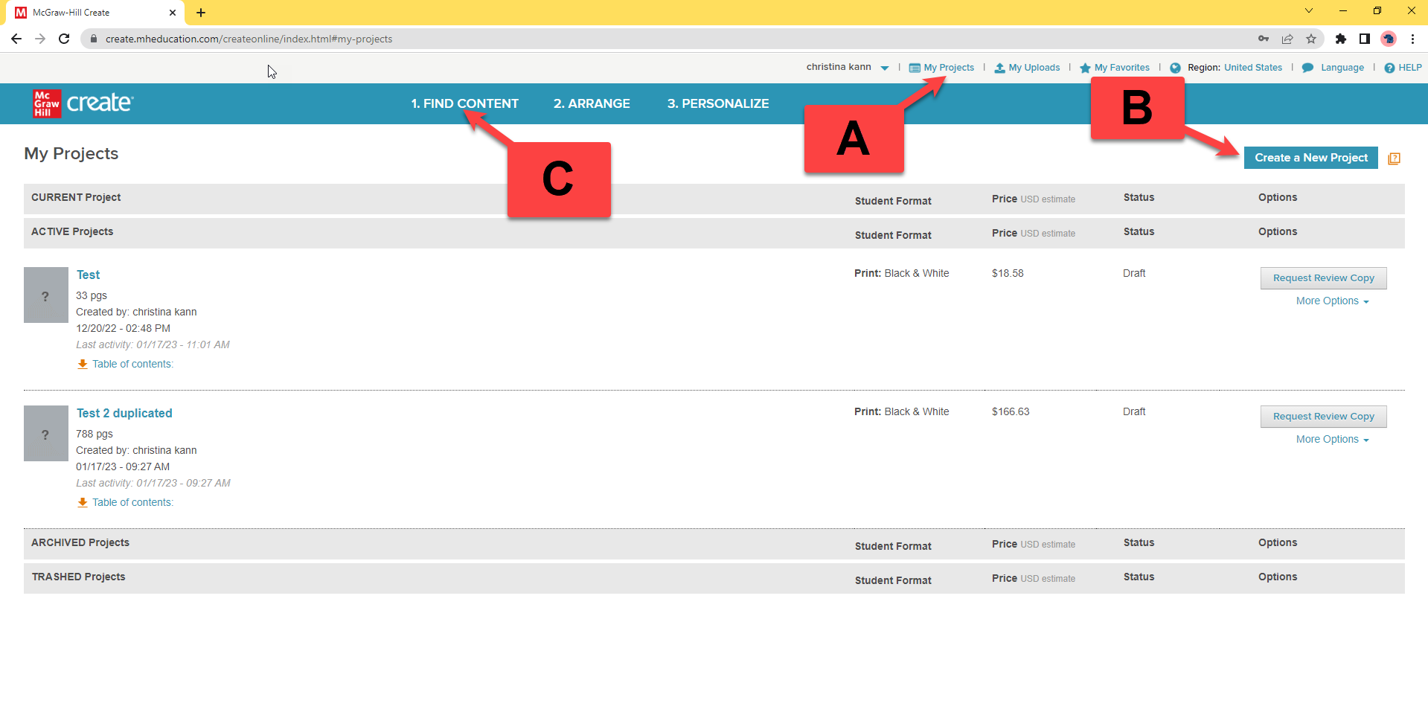Reload the page with the browser refresh icon

[x=64, y=39]
